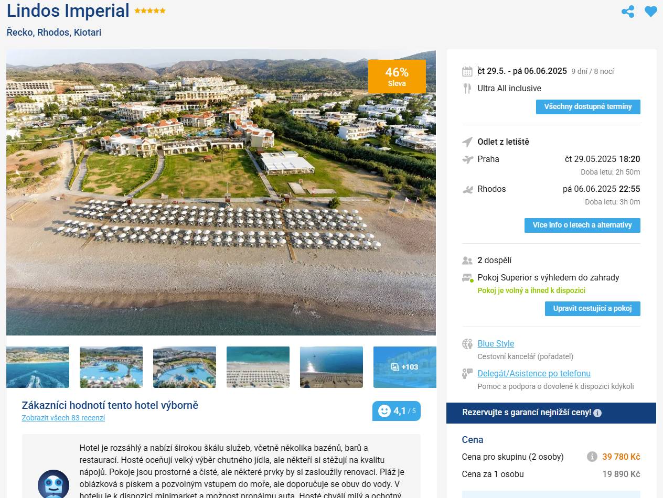
Task: Open the Blue Style tour operator link
Action: pos(496,344)
